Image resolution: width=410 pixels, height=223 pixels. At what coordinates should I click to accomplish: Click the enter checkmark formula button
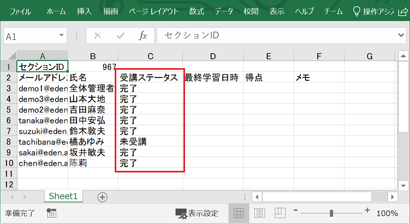121,36
